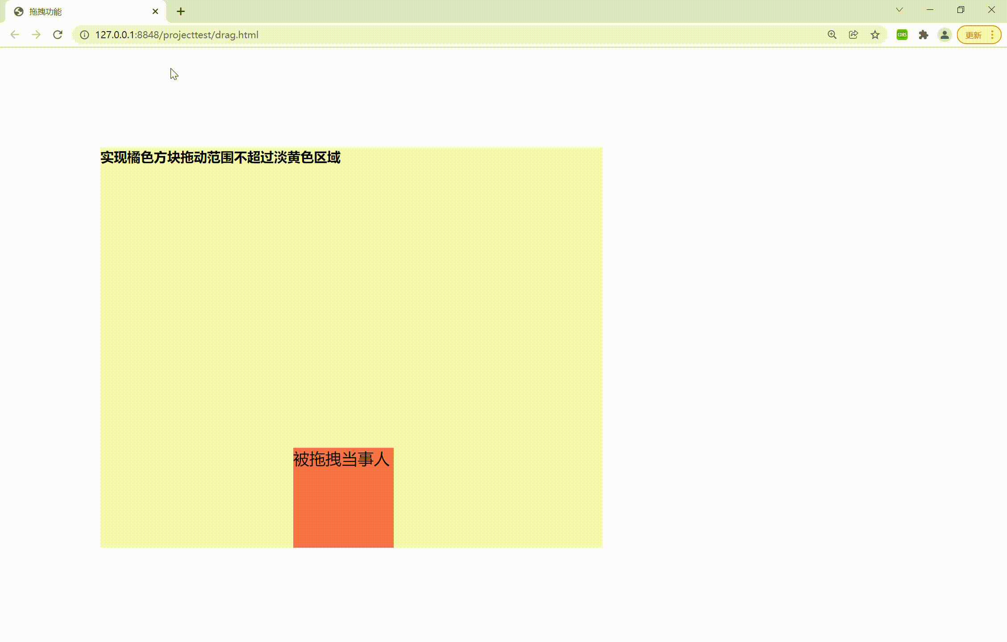Open the browser extensions puzzle icon
Image resolution: width=1007 pixels, height=642 pixels.
(x=923, y=34)
